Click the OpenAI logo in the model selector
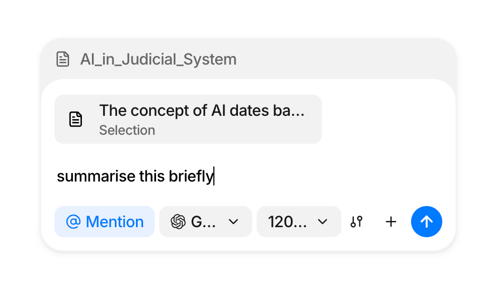 (x=178, y=222)
